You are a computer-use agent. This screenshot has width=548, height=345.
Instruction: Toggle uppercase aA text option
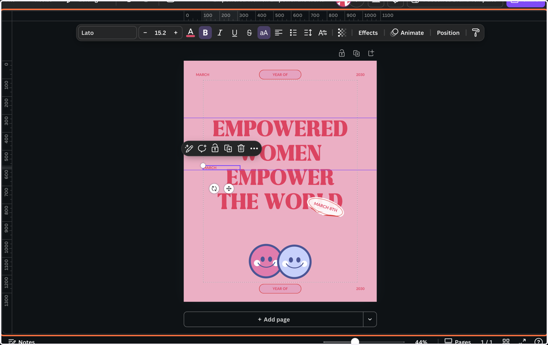(x=264, y=33)
